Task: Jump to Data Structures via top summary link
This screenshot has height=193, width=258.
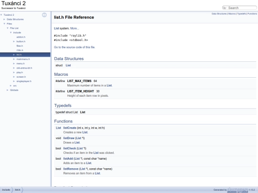Action: [x=219, y=14]
